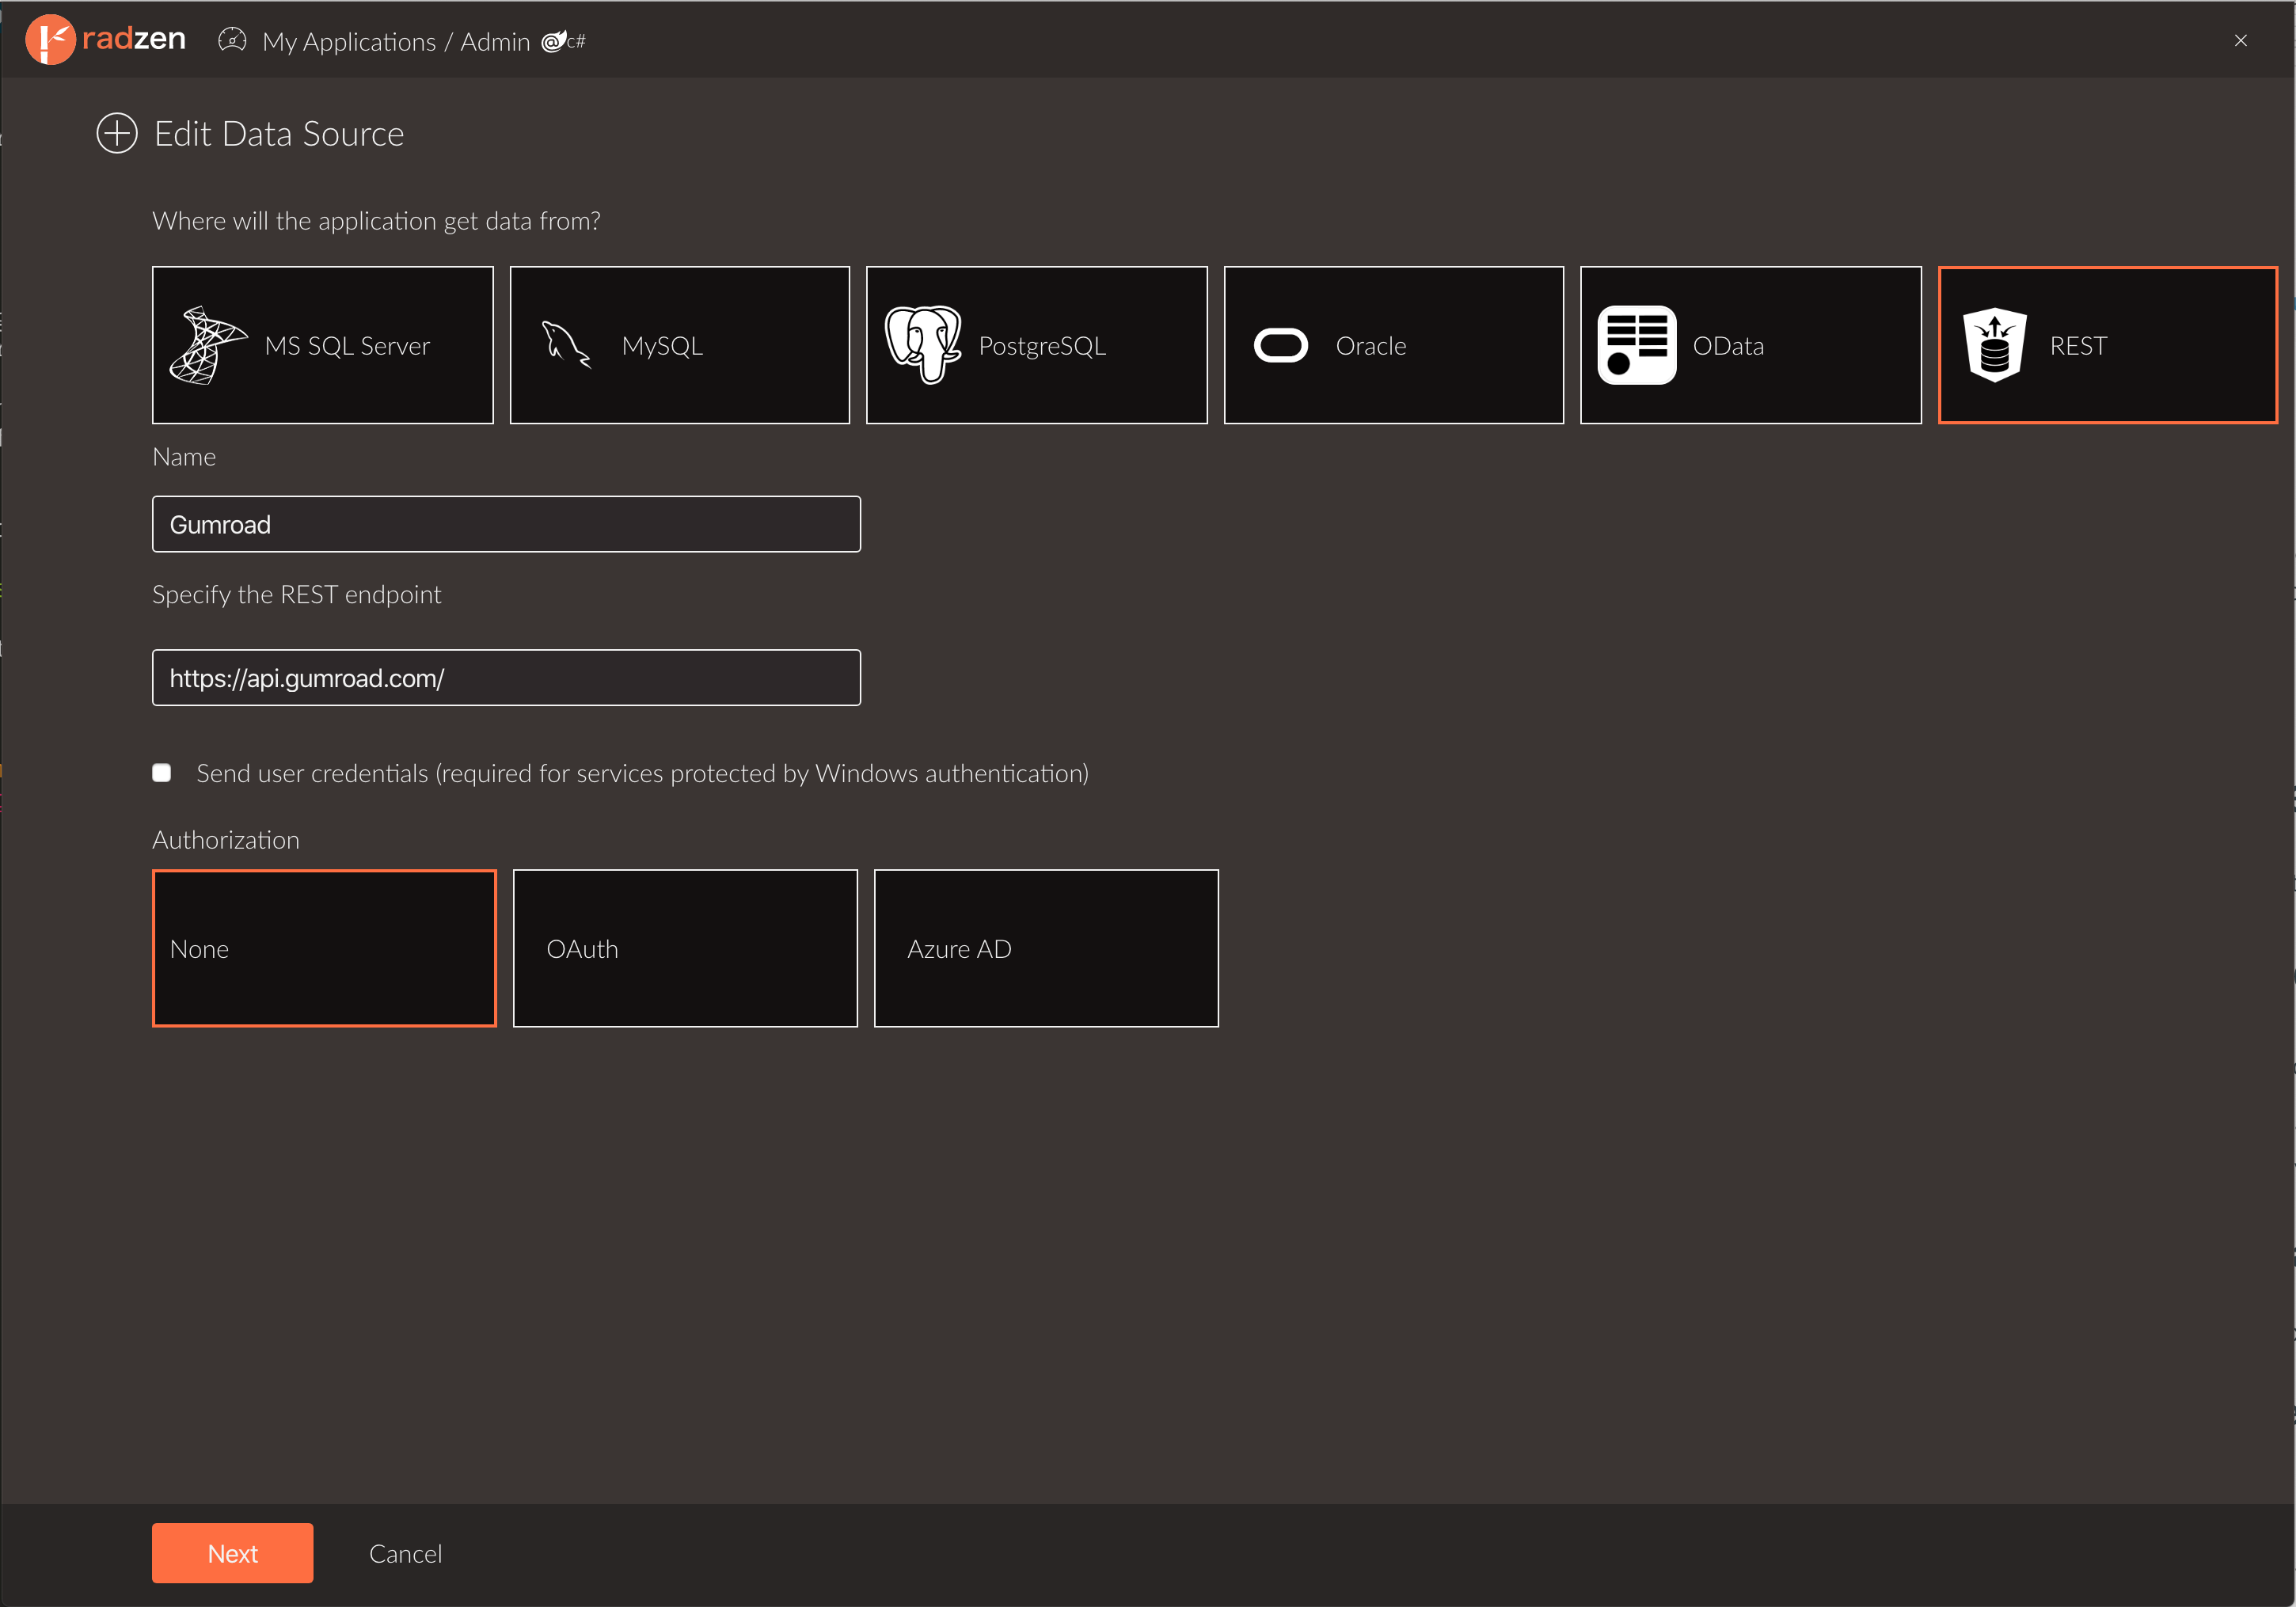
Task: Click the Radzen logo icon
Action: pyautogui.click(x=50, y=40)
